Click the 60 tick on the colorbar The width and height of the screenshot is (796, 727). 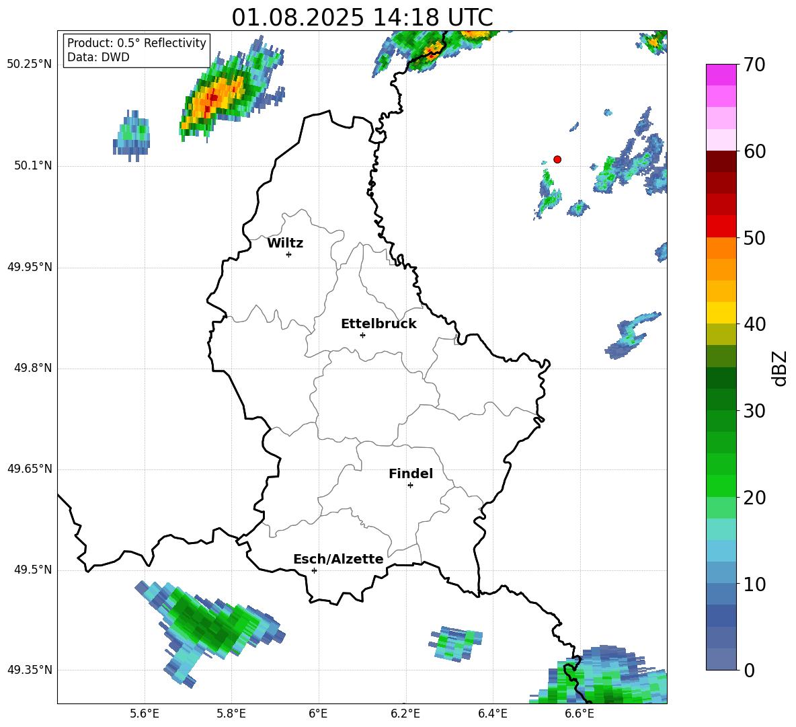tap(754, 151)
